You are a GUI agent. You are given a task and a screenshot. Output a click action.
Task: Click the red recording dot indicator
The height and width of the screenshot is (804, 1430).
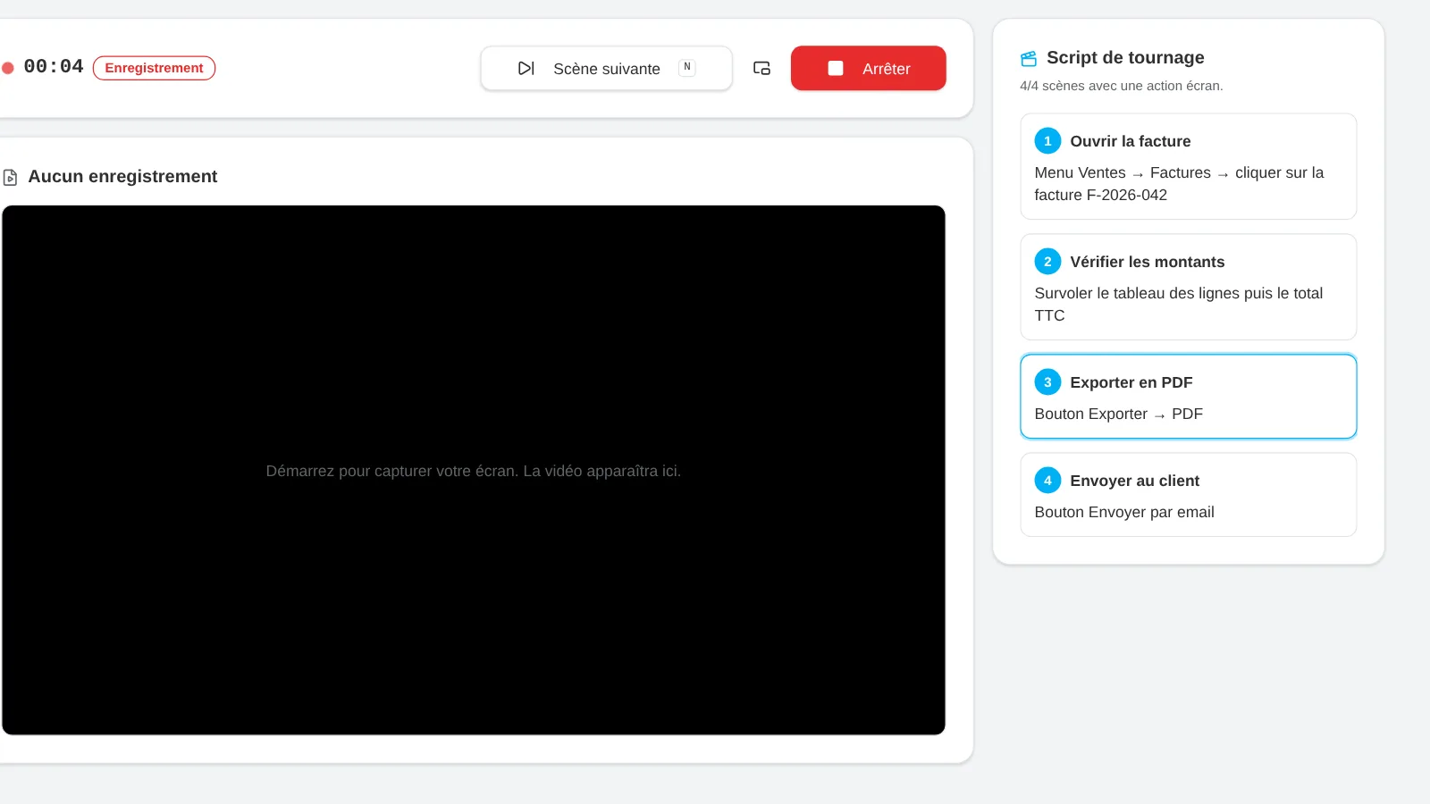pos(8,68)
